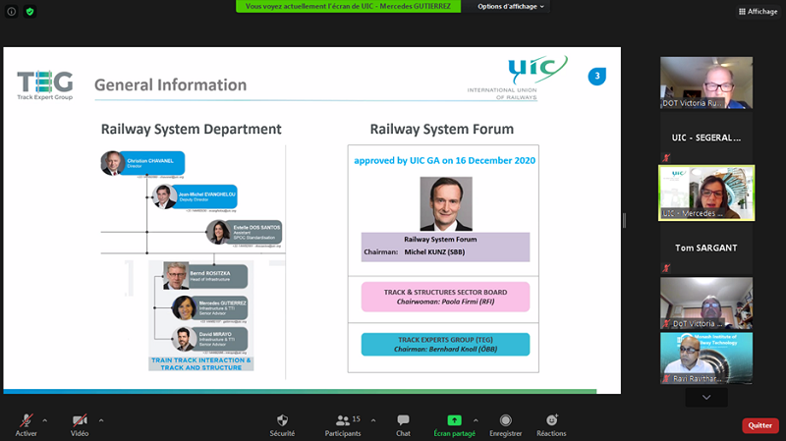This screenshot has width=786, height=441.
Task: Click the Bernd ROSITZKA card
Action: coord(205,276)
